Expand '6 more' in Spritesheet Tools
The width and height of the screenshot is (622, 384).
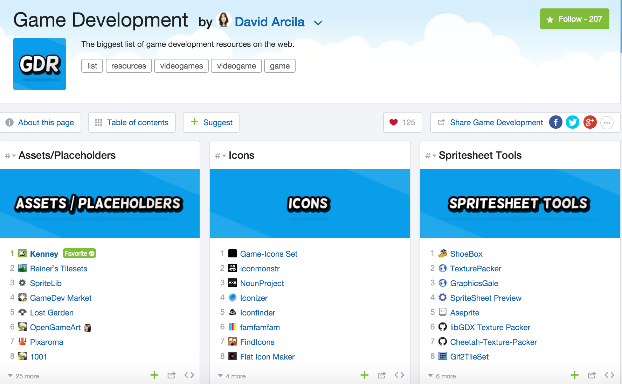442,376
